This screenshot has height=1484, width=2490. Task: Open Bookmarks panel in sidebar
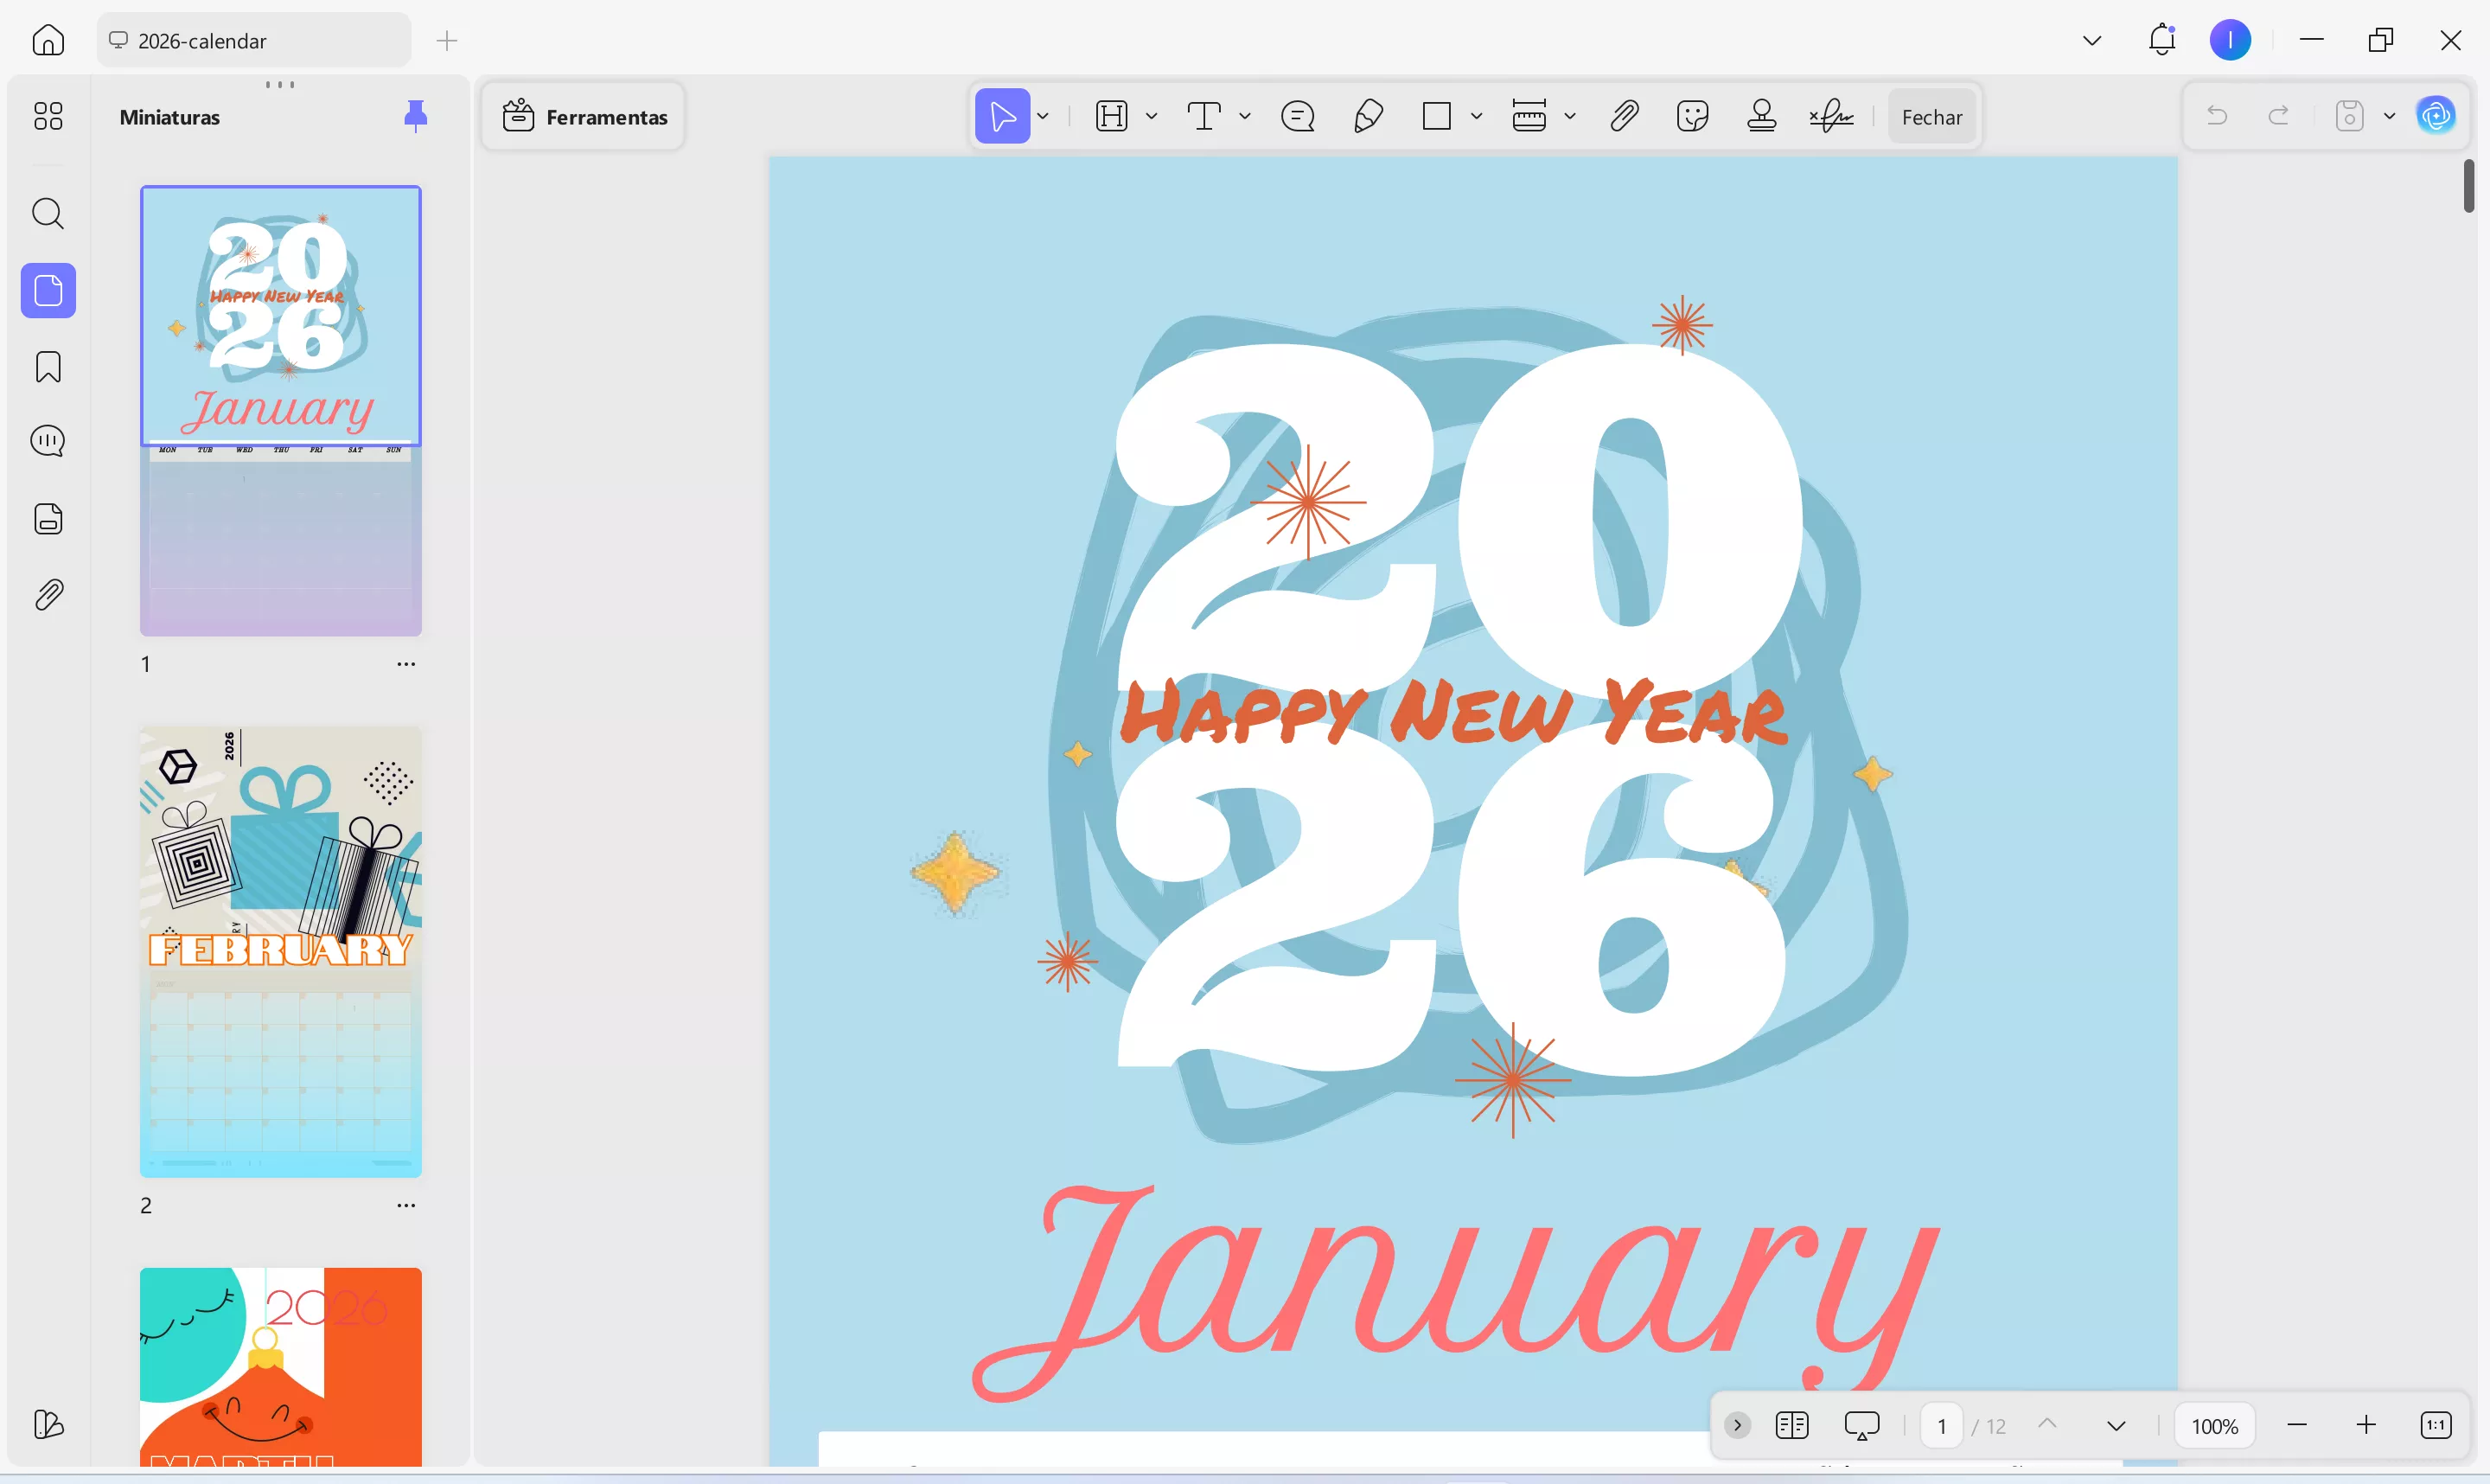tap(48, 367)
